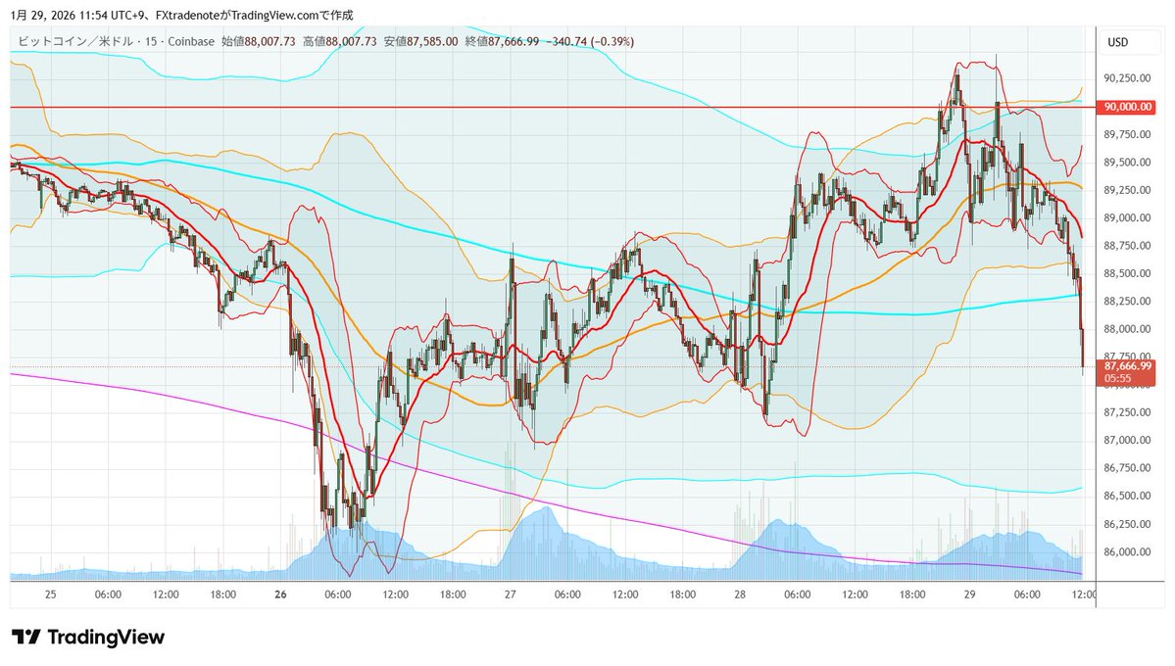Click the date label 27 on time axis
Viewport: 1175px width, 666px height.
point(511,595)
